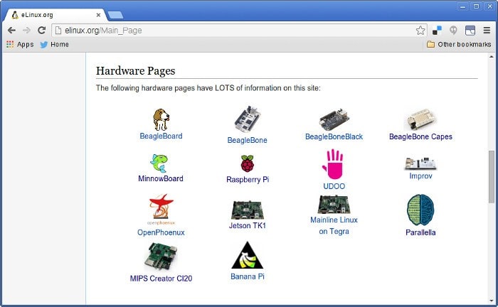Open the BeagleBone Capes text link
498x307 pixels.
[x=420, y=136]
